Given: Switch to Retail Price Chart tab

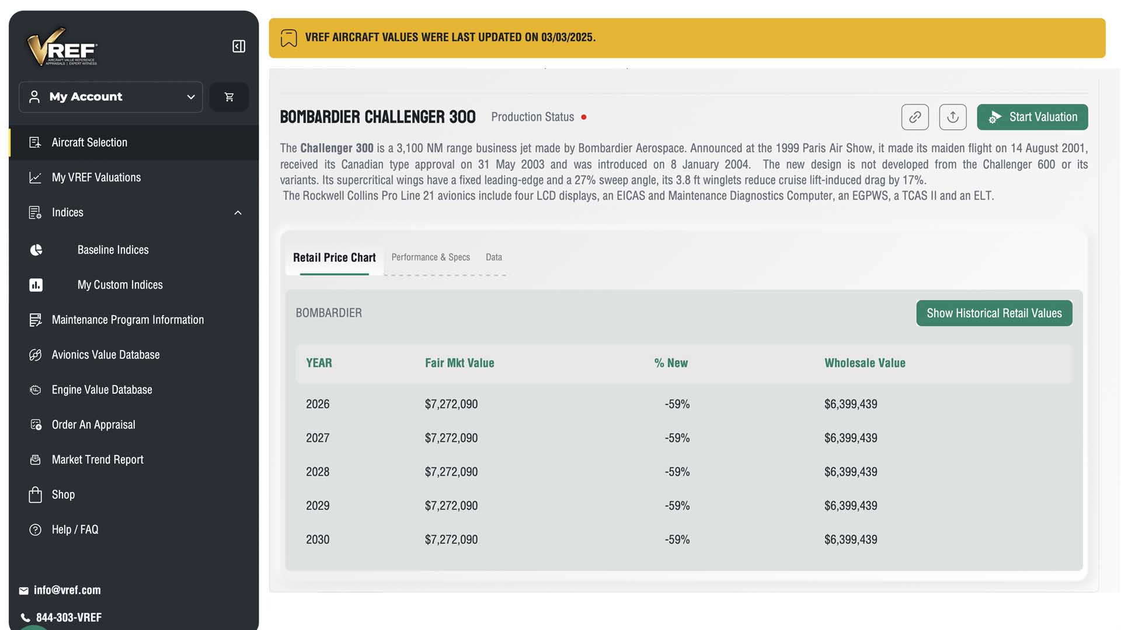Looking at the screenshot, I should pos(335,258).
